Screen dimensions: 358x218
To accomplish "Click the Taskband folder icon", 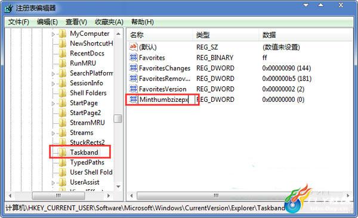I will point(63,152).
